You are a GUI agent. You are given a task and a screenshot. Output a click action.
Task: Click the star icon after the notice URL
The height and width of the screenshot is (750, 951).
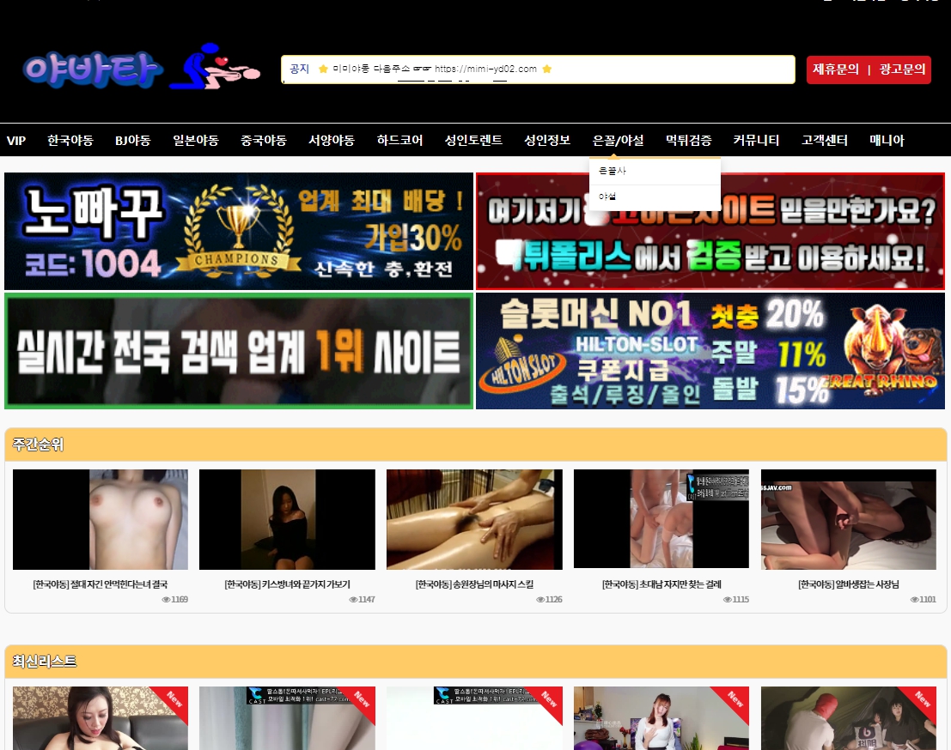pyautogui.click(x=546, y=70)
